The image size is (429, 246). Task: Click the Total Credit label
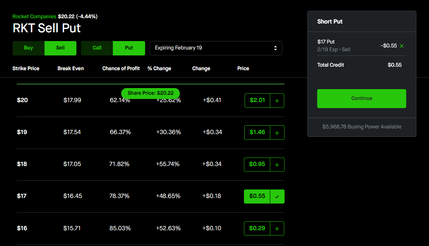[x=331, y=65]
